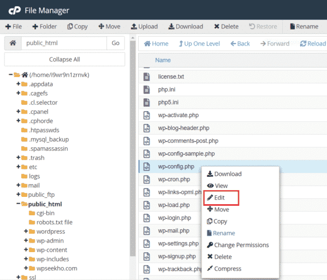The height and width of the screenshot is (280, 327).
Task: Click the Restore toolbar button
Action: coord(263,27)
